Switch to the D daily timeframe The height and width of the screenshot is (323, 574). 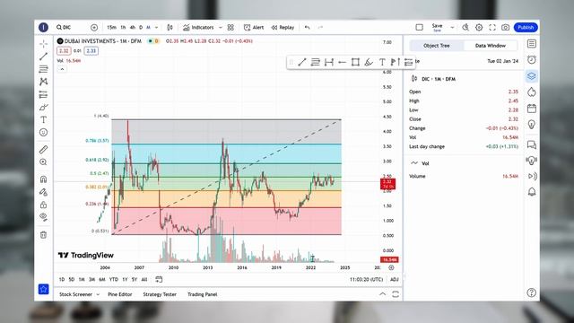(141, 28)
